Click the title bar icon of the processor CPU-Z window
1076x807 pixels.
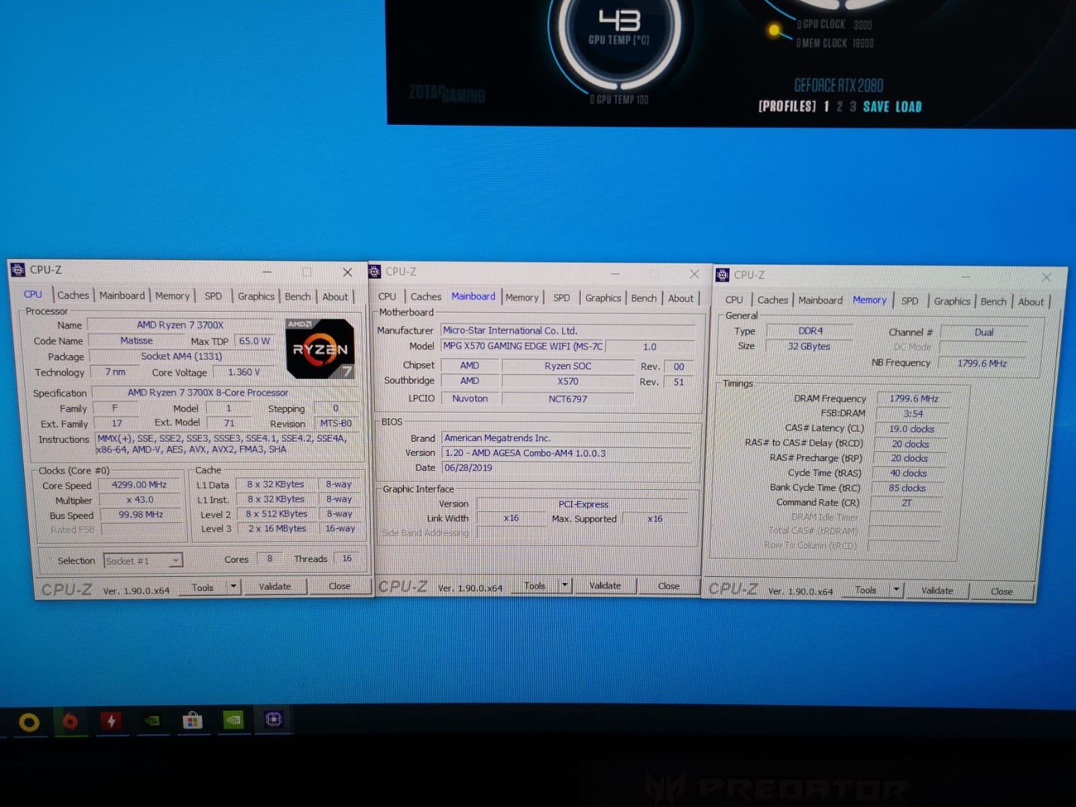18,270
